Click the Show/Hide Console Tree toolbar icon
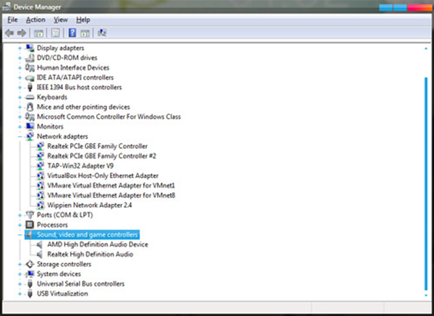The height and width of the screenshot is (316, 434). point(38,33)
